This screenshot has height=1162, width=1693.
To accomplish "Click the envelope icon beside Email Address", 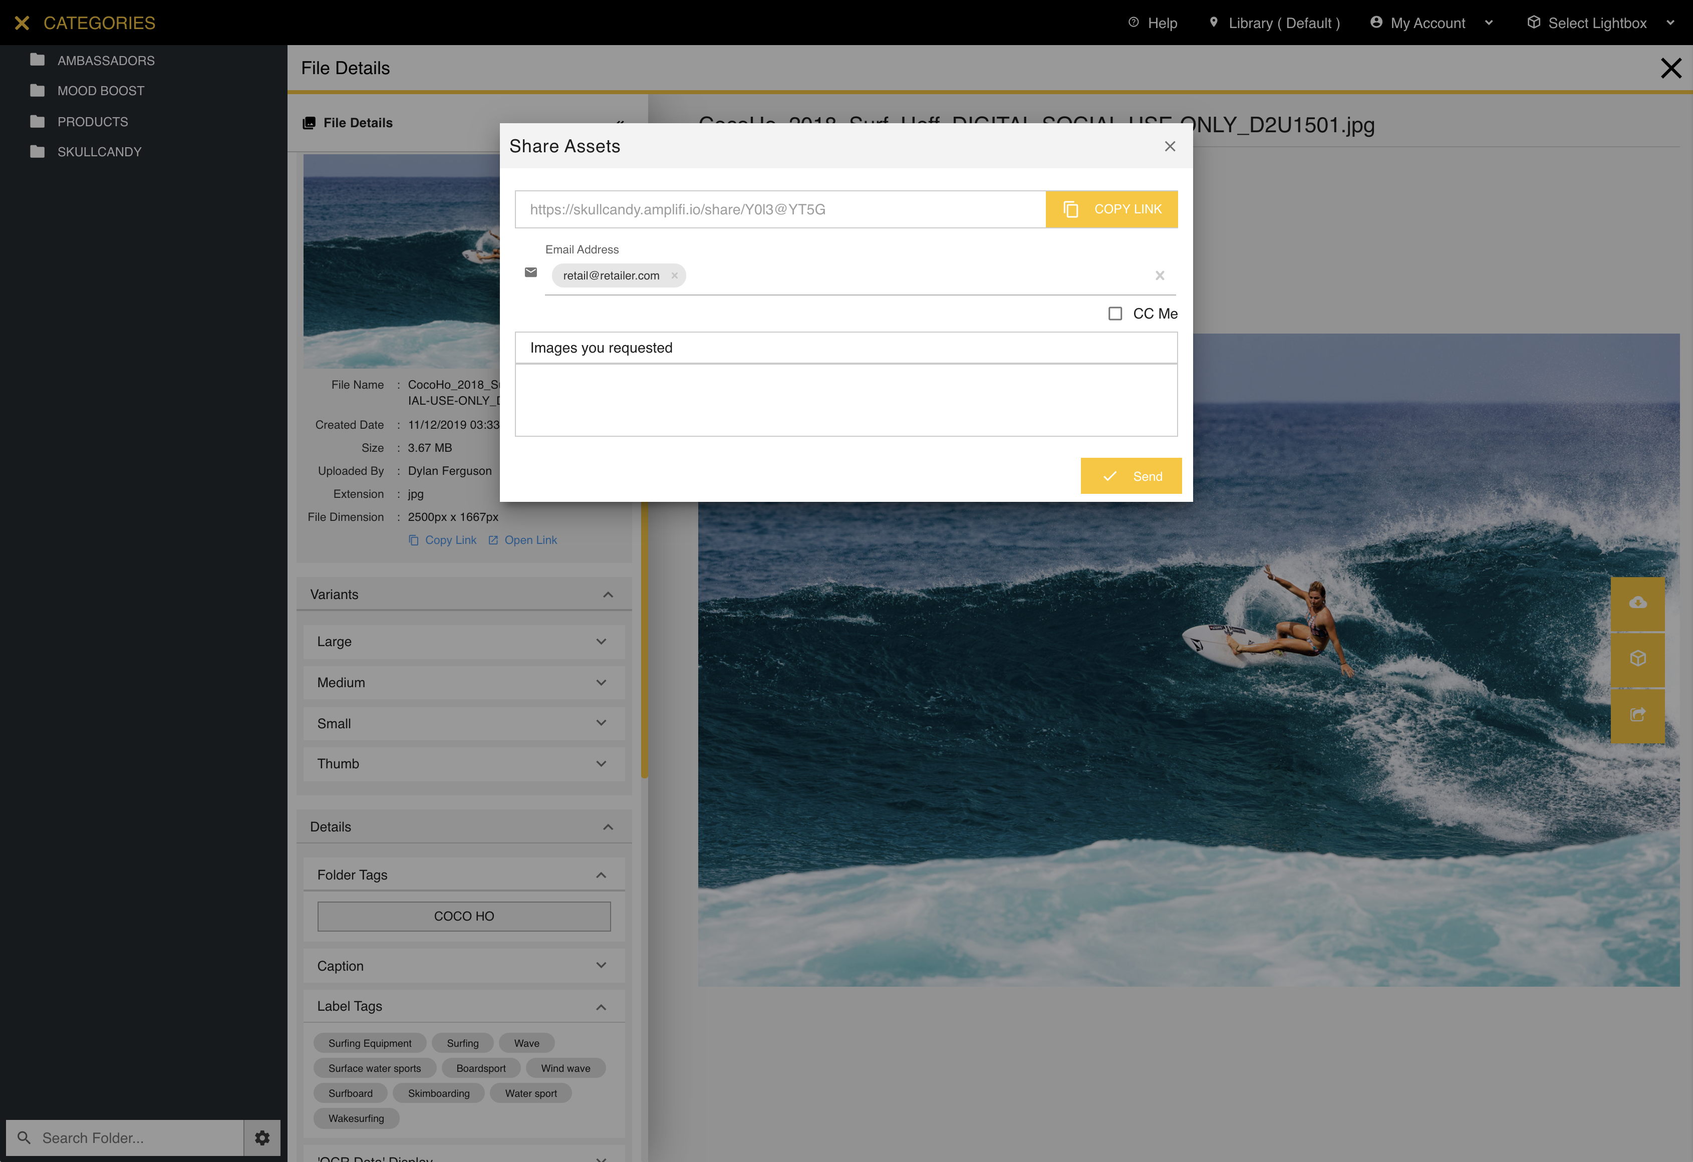I will (x=531, y=272).
